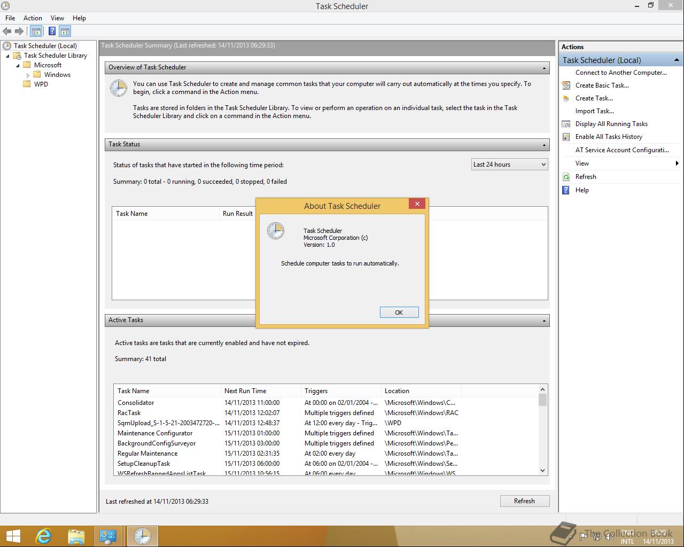Click the clock icon in Overview section
The width and height of the screenshot is (684, 547).
(x=119, y=88)
